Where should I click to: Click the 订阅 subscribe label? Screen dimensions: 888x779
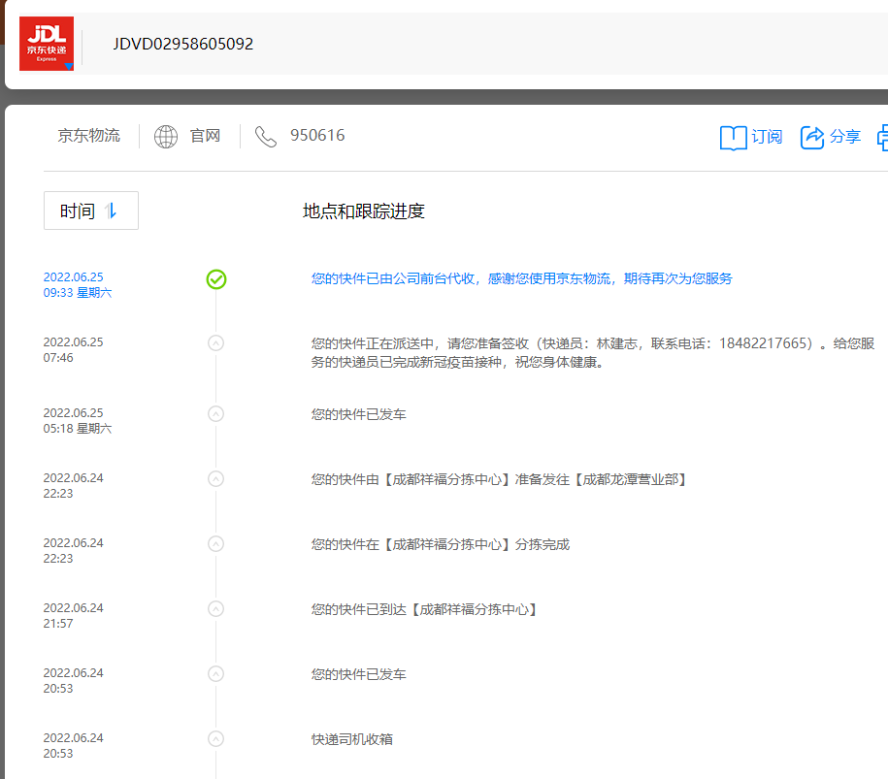(x=767, y=137)
